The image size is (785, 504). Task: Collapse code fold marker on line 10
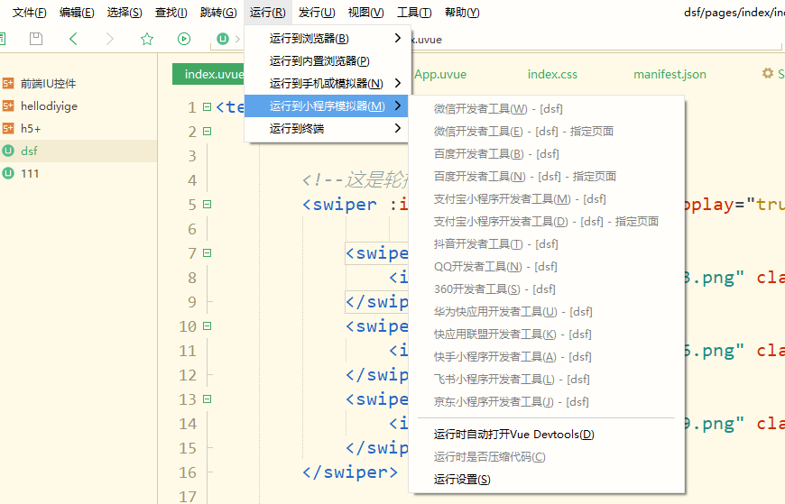pyautogui.click(x=207, y=325)
